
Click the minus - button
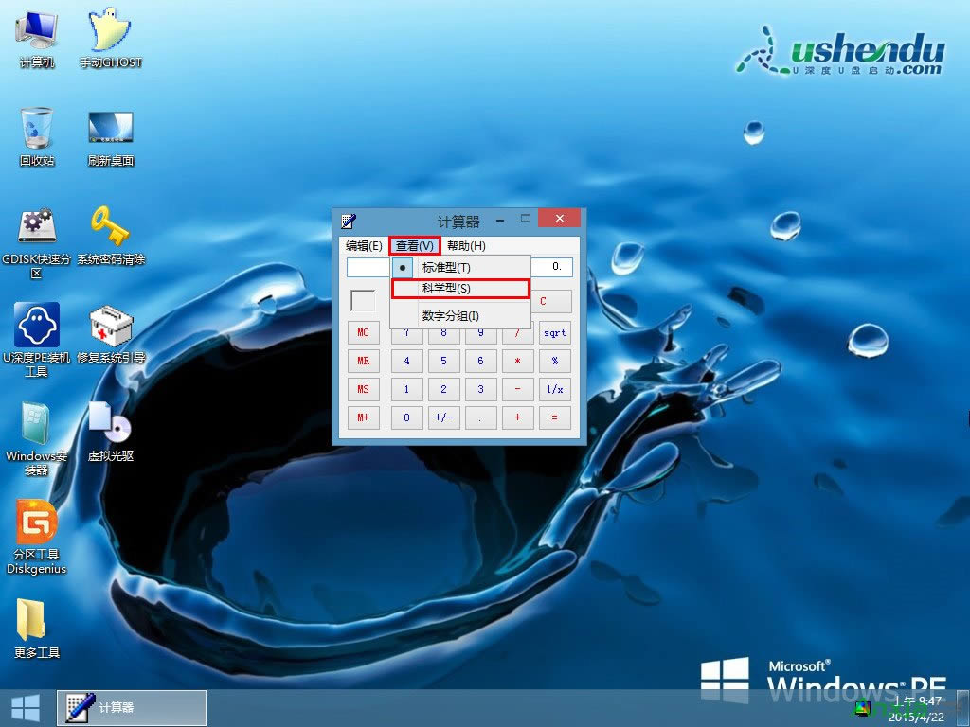(x=518, y=389)
